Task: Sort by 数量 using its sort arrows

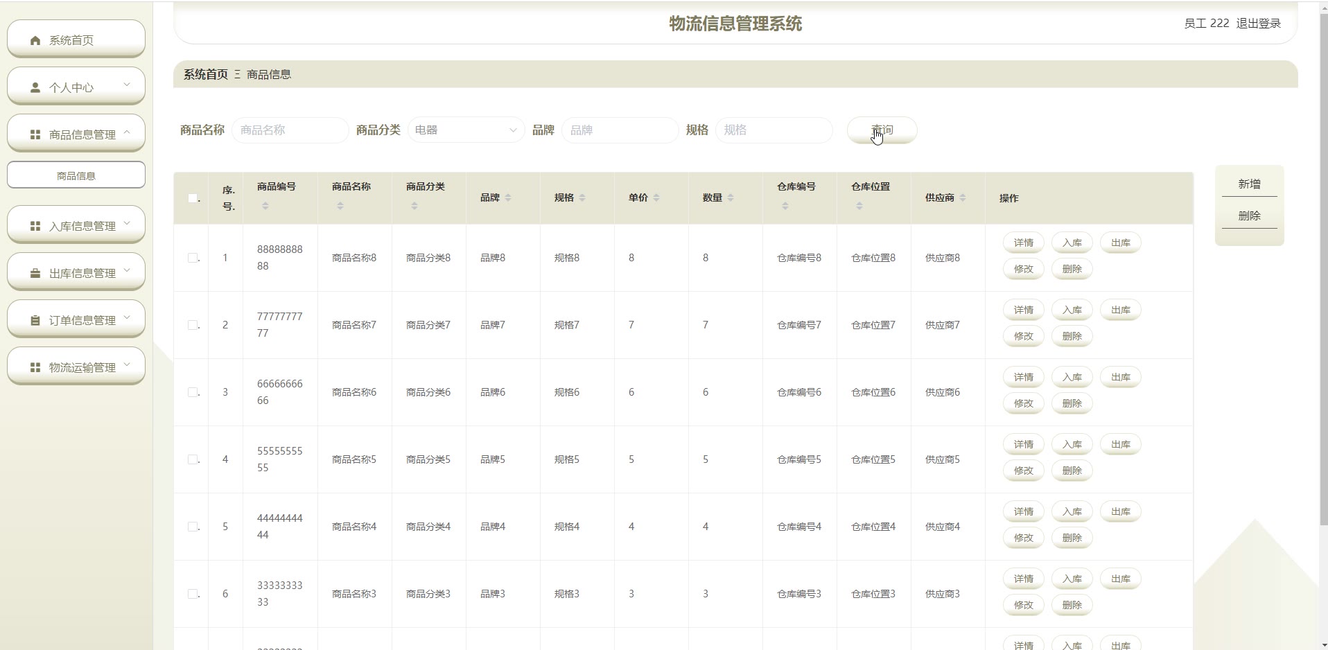Action: [731, 198]
